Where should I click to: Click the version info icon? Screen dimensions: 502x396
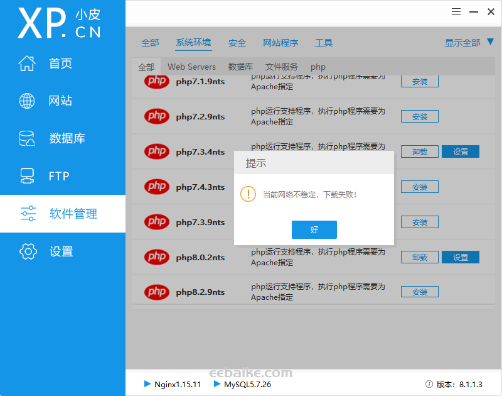click(429, 384)
